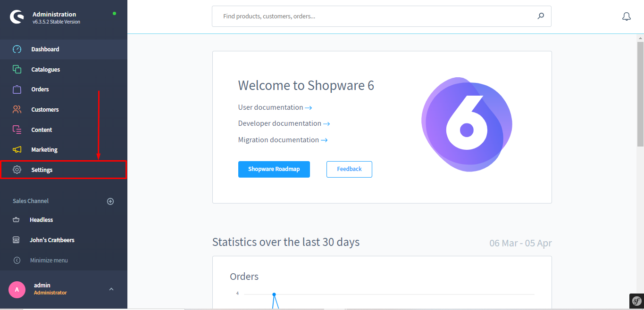Click the Settings gear icon
The width and height of the screenshot is (644, 310).
(17, 170)
